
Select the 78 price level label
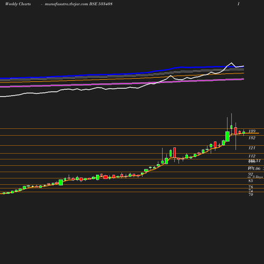[x=251, y=187]
